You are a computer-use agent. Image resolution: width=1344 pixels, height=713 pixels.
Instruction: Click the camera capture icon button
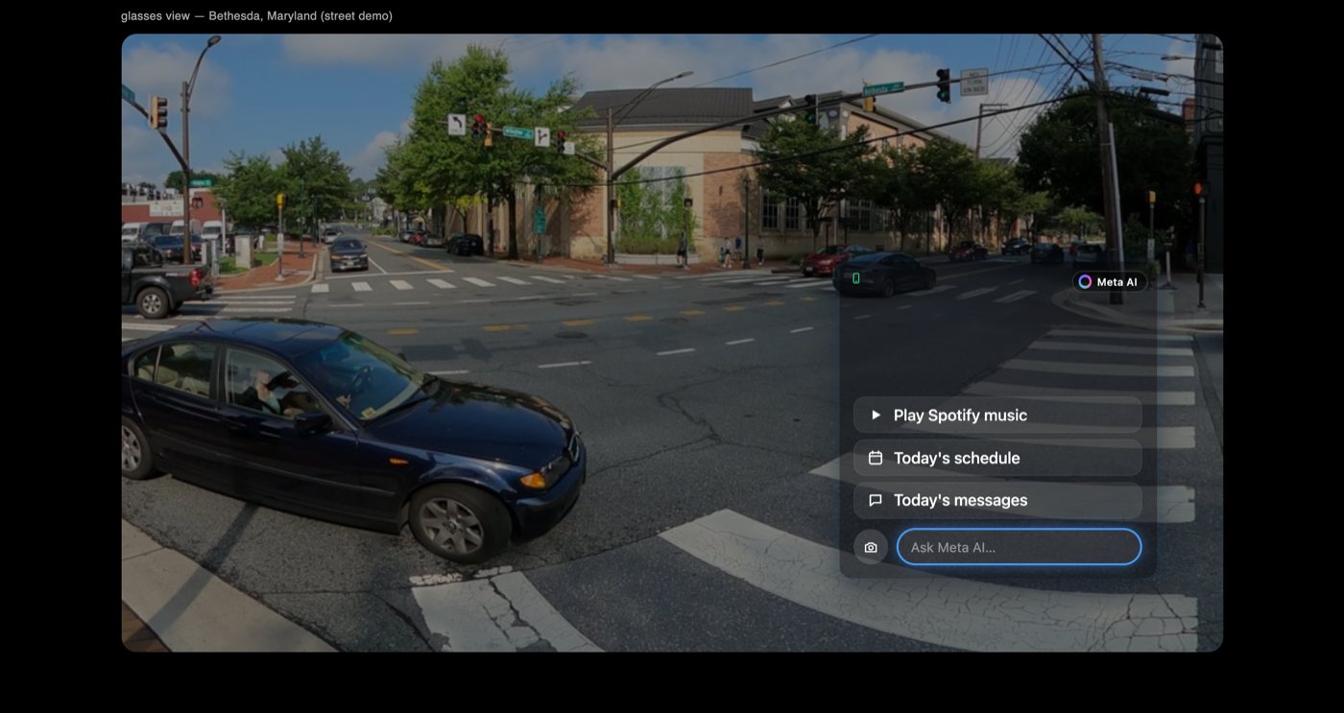871,547
